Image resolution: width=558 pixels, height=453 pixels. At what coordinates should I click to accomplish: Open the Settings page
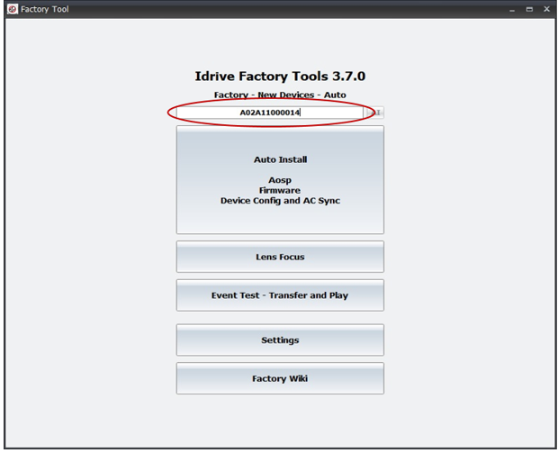(x=280, y=340)
